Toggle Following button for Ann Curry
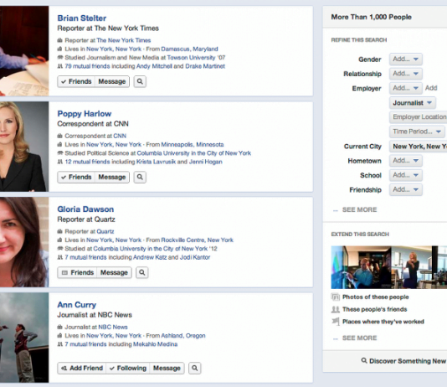Screen dimensions: 447x387 128,369
